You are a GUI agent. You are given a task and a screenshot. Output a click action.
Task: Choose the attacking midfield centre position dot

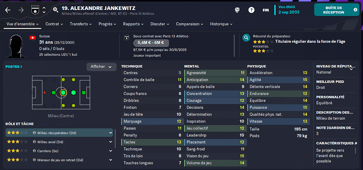point(73,93)
